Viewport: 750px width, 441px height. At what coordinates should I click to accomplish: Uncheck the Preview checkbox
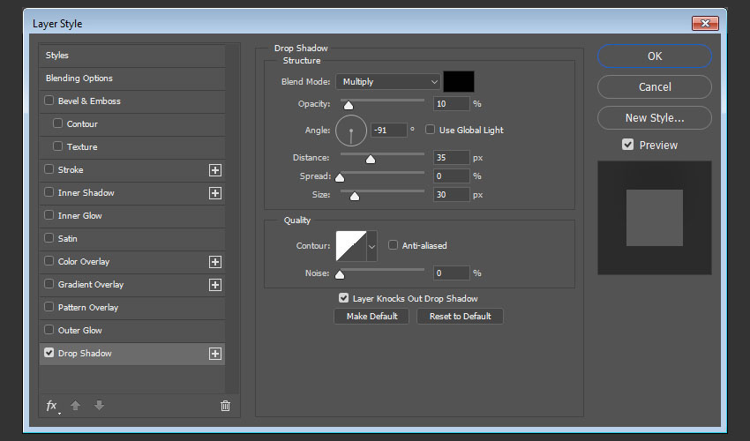coord(627,145)
